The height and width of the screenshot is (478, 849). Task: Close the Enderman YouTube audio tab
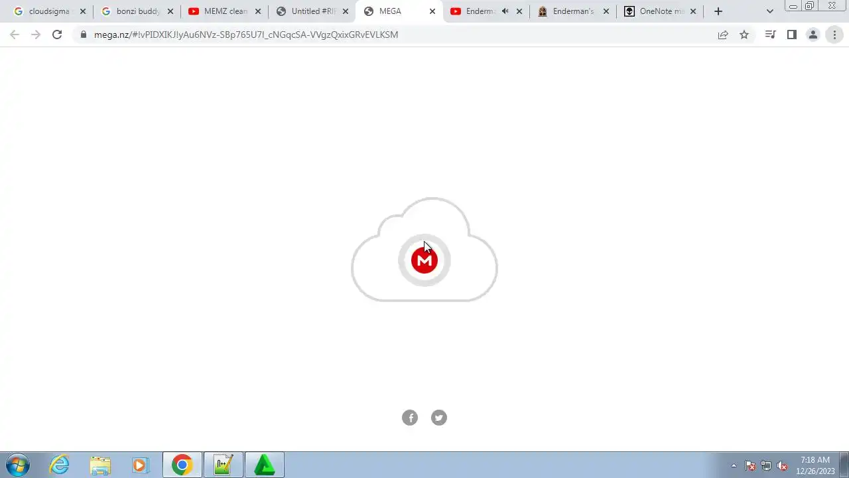coord(519,11)
